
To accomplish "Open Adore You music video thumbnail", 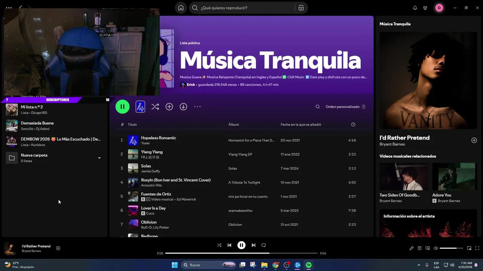I will click(455, 177).
